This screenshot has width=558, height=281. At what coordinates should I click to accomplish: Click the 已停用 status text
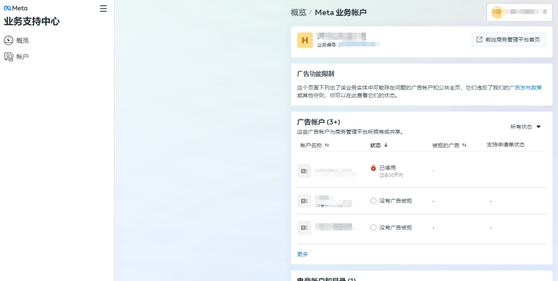coord(388,168)
